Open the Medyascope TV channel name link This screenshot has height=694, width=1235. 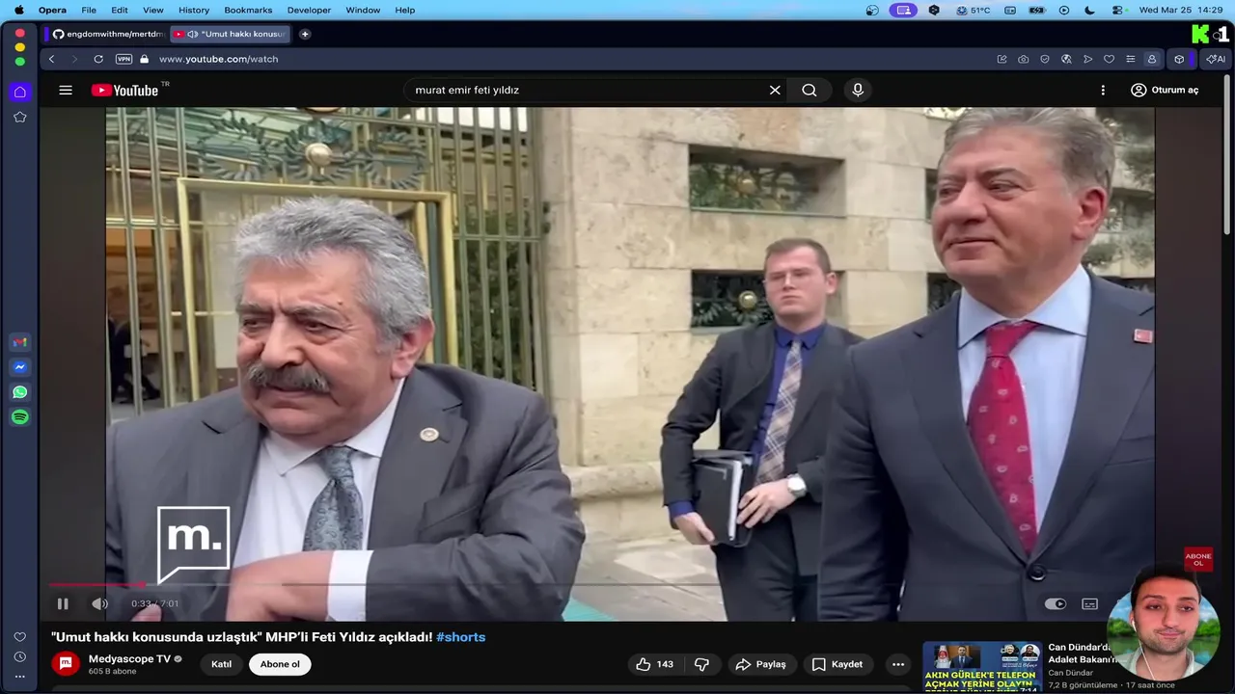coord(129,658)
